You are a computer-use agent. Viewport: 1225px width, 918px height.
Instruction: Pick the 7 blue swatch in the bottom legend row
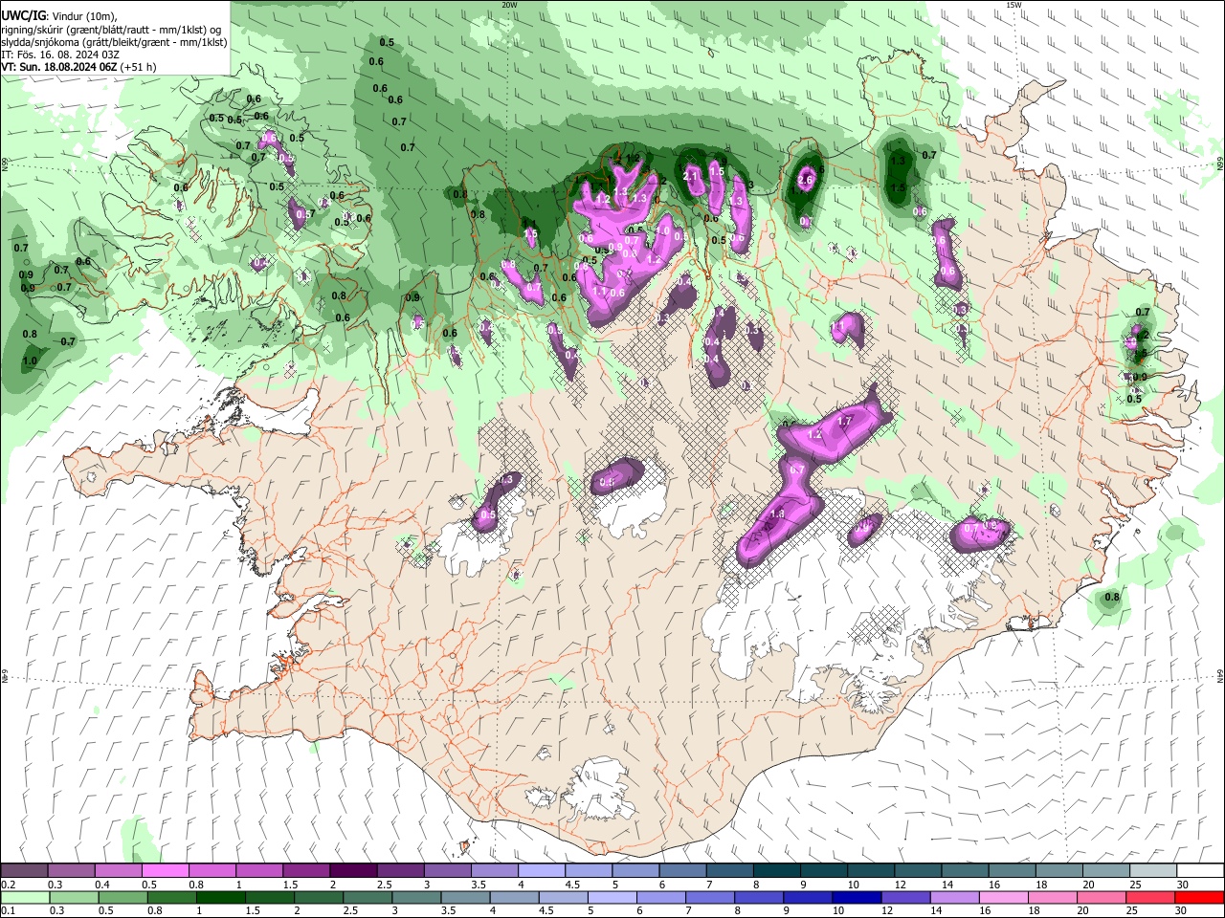pyautogui.click(x=710, y=897)
